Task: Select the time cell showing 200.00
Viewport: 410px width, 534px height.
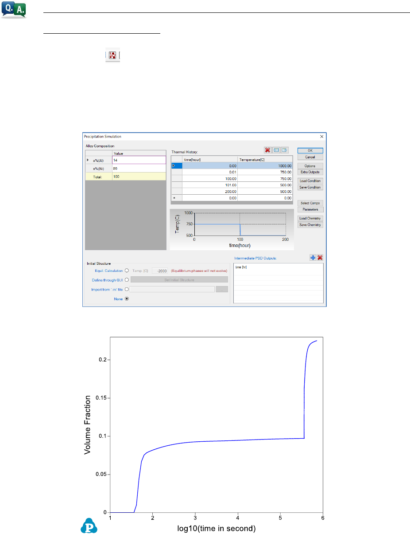Action: [210, 191]
